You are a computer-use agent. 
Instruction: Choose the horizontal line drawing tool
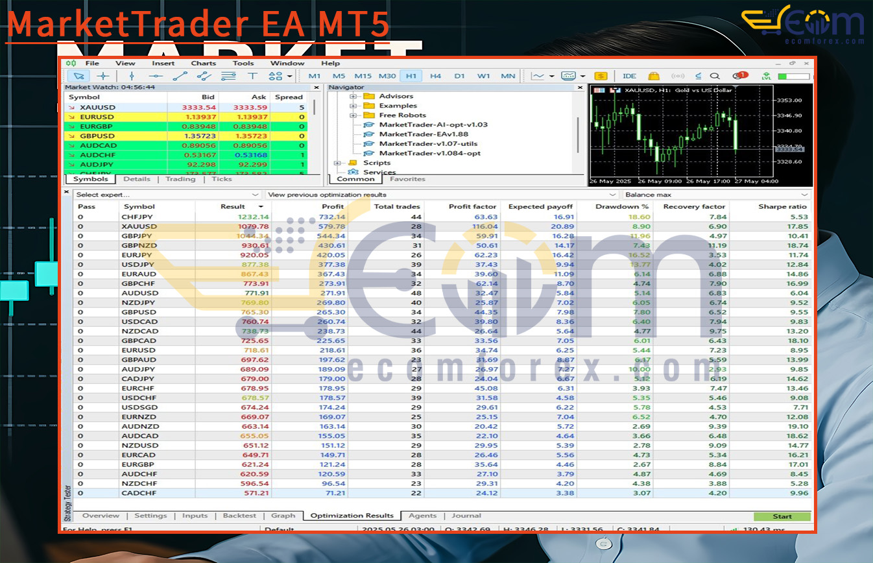click(156, 76)
